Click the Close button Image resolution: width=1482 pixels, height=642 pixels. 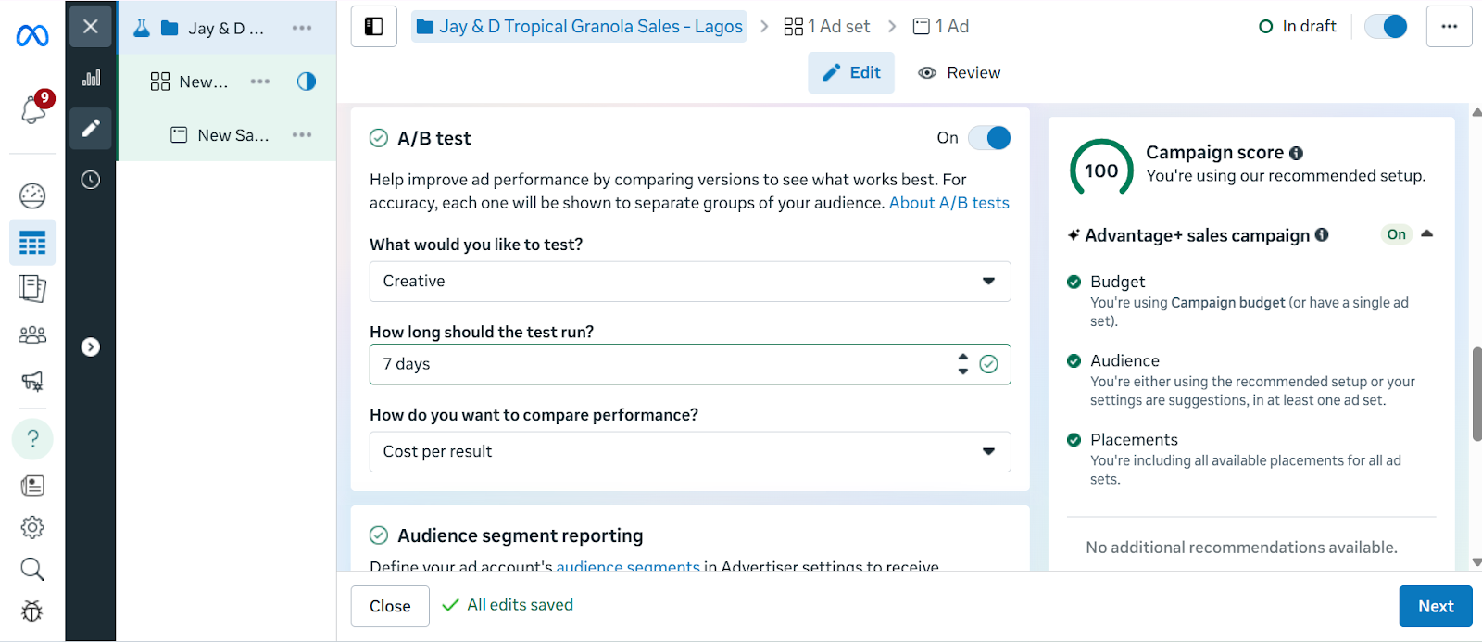pyautogui.click(x=390, y=606)
